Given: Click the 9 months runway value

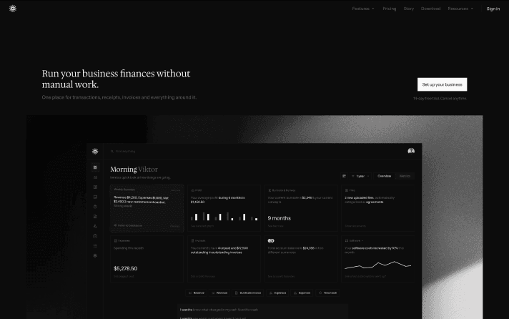Looking at the screenshot, I should pos(280,218).
